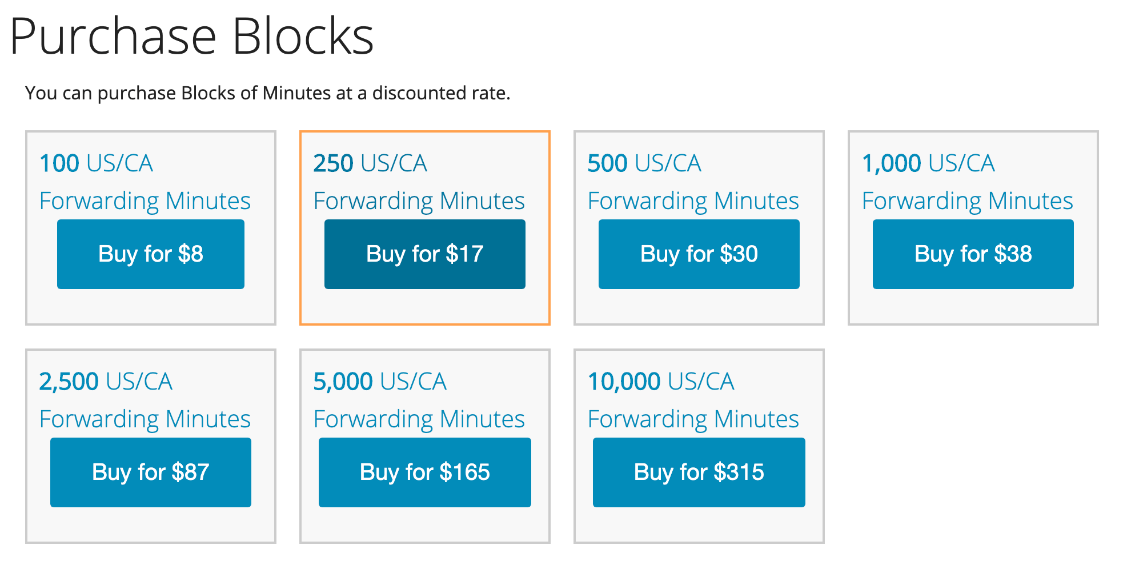Buy 1,000 minutes for $38
The width and height of the screenshot is (1123, 569).
[973, 254]
